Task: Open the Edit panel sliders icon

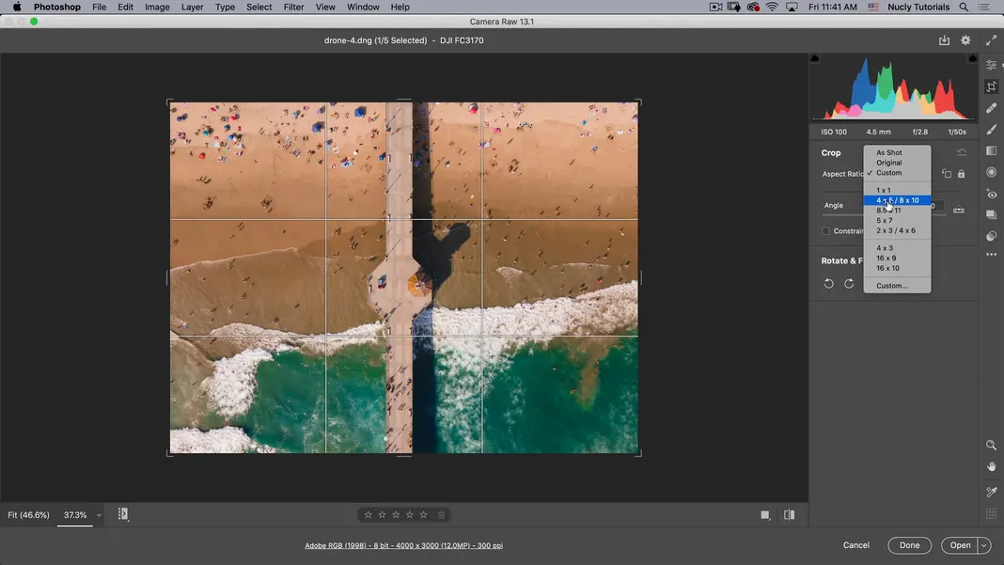Action: pos(991,66)
